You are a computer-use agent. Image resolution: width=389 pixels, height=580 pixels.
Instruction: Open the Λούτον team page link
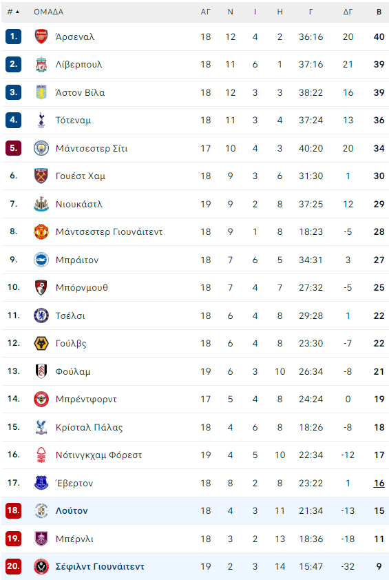[x=72, y=511]
